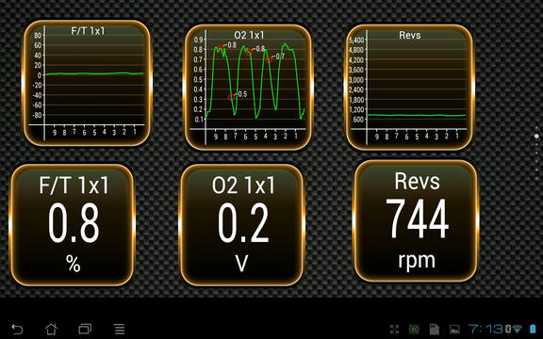This screenshot has height=339, width=543.
Task: Select the F/T 1x1 graph widget
Action: [x=87, y=83]
